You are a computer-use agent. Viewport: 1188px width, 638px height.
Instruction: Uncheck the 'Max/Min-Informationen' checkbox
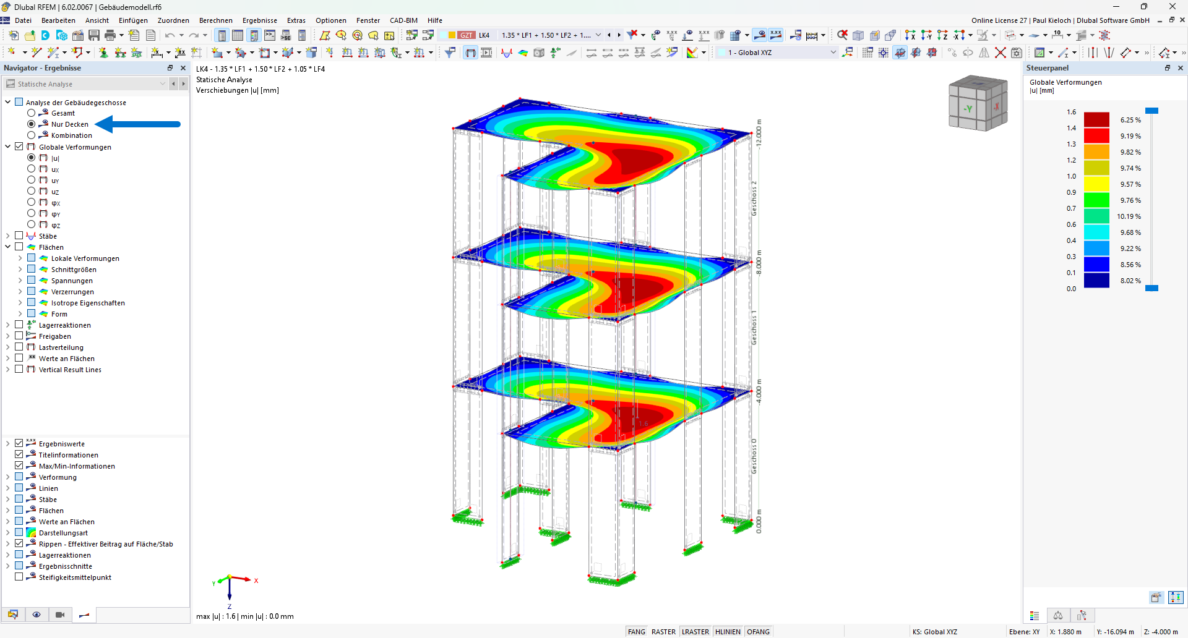[19, 466]
